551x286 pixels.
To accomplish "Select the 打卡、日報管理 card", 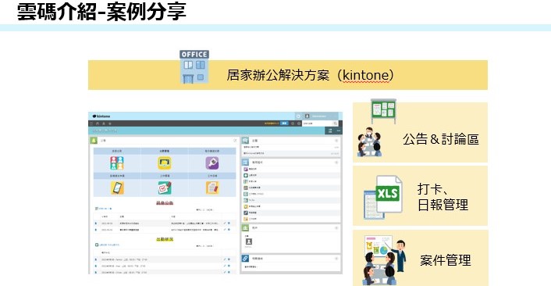I will pos(420,196).
